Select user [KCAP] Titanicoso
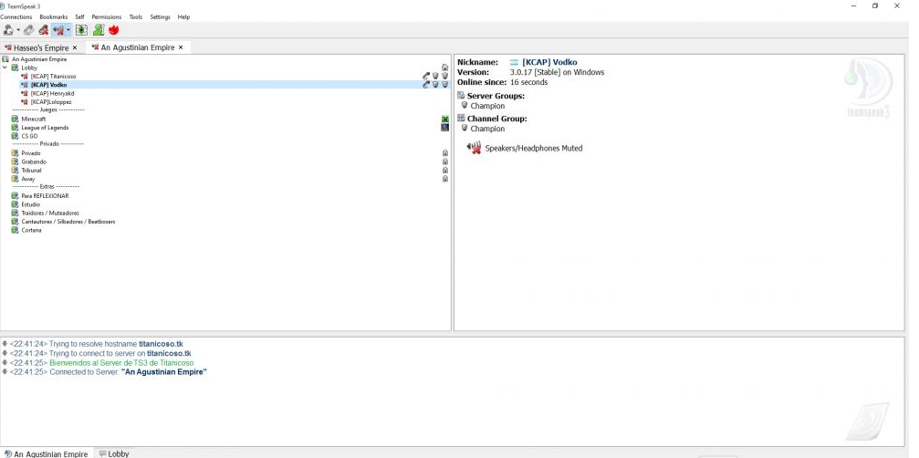Viewport: 919px width, 458px height. (x=53, y=76)
